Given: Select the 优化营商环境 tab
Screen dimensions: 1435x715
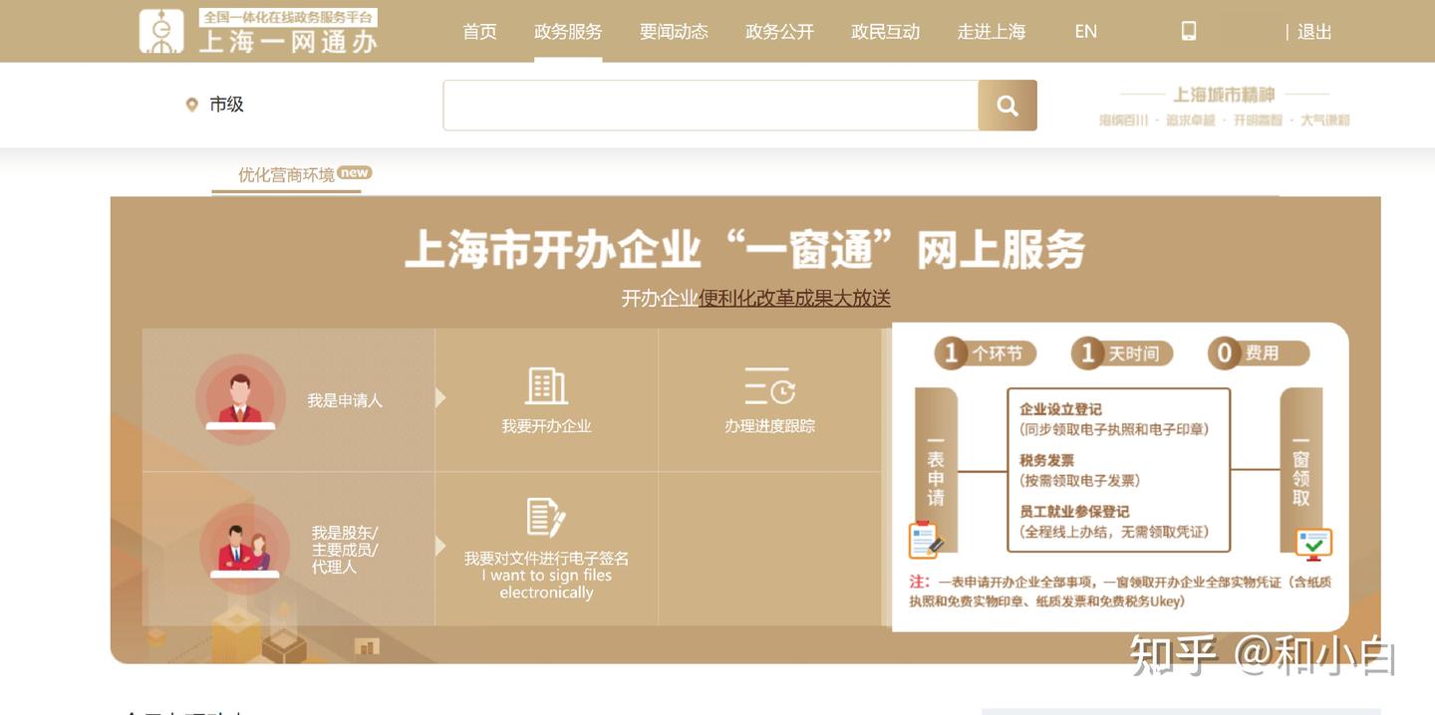Looking at the screenshot, I should click(286, 175).
